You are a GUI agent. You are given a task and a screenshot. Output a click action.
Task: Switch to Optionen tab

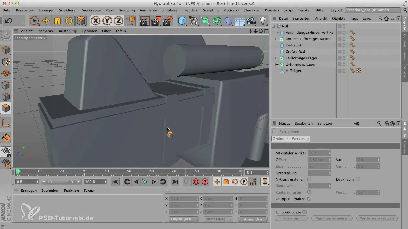(x=280, y=139)
